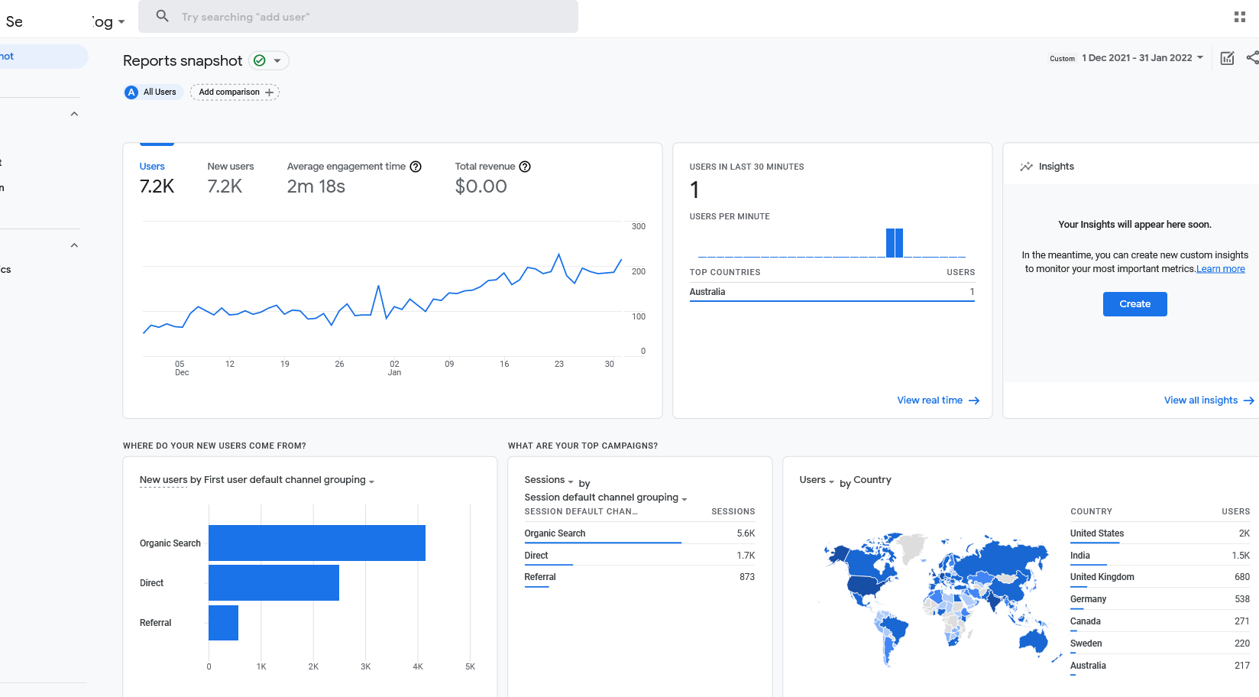
Task: Click Sweden country row
Action: [x=1160, y=644]
